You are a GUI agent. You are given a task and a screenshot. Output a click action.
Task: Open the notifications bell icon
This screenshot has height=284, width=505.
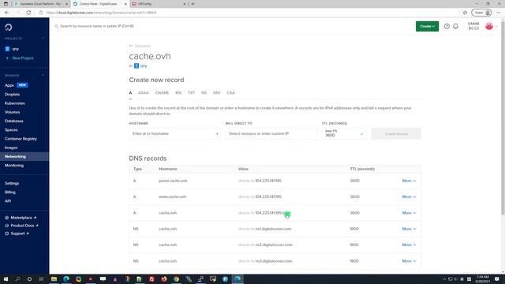point(455,26)
